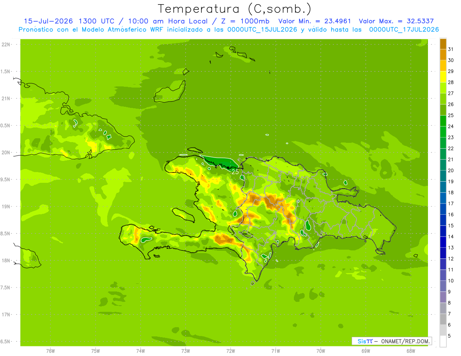Click the title 'Temperatura (C,somb.)'

(x=235, y=9)
